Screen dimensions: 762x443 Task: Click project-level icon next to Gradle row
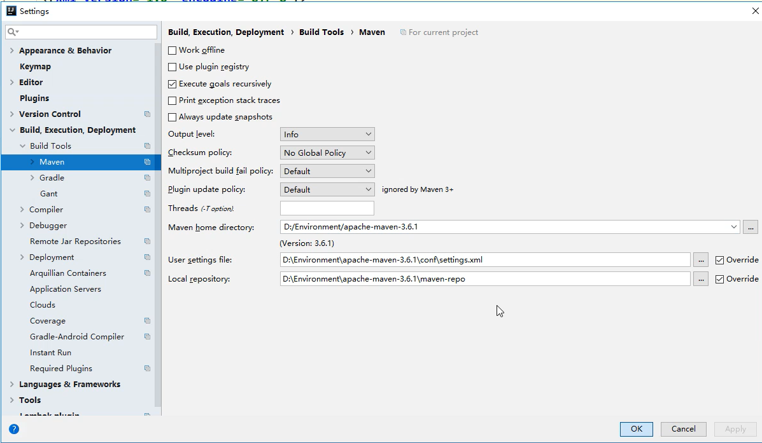147,178
